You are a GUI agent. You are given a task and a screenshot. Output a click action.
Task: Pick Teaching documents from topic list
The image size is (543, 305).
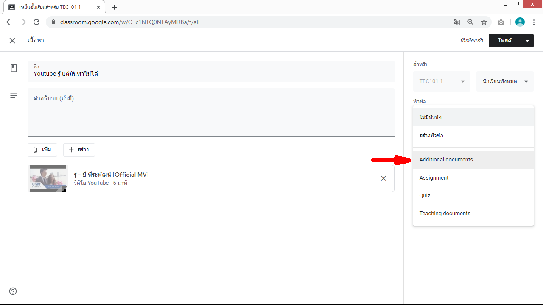coord(445,213)
